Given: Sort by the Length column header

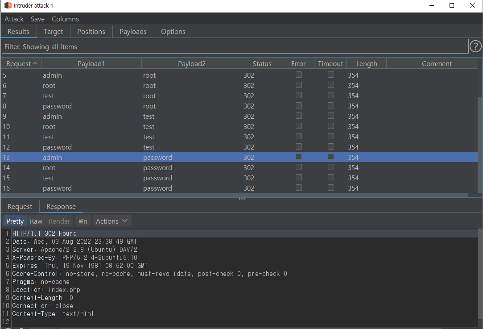Looking at the screenshot, I should [367, 63].
